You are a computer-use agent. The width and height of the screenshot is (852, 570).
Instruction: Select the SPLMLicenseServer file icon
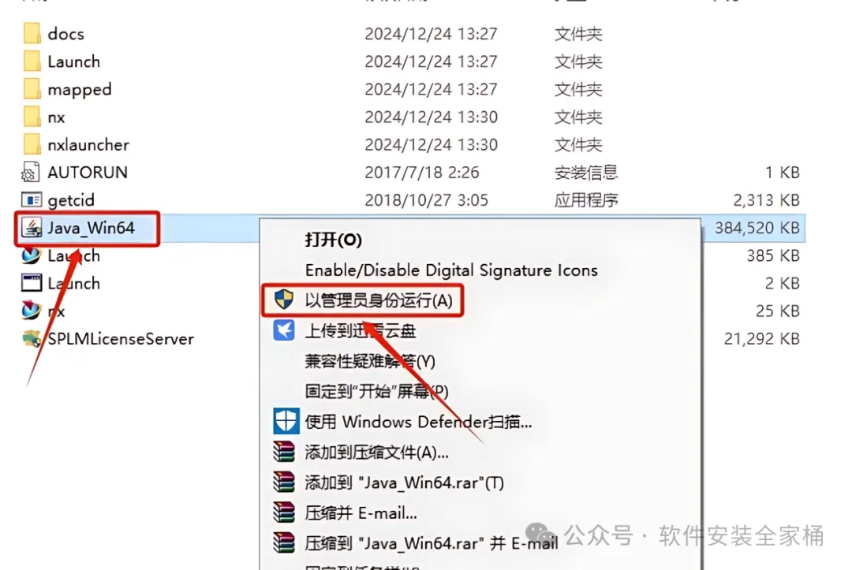tap(31, 339)
